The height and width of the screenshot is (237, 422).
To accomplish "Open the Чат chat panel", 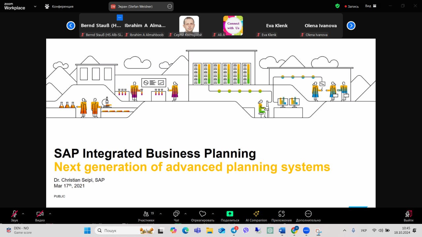I will pos(176,214).
